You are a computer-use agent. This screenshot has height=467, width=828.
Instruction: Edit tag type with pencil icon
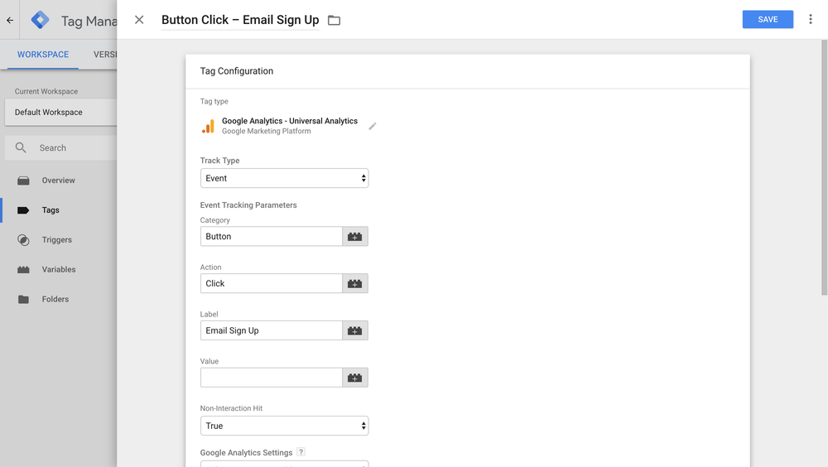point(373,126)
